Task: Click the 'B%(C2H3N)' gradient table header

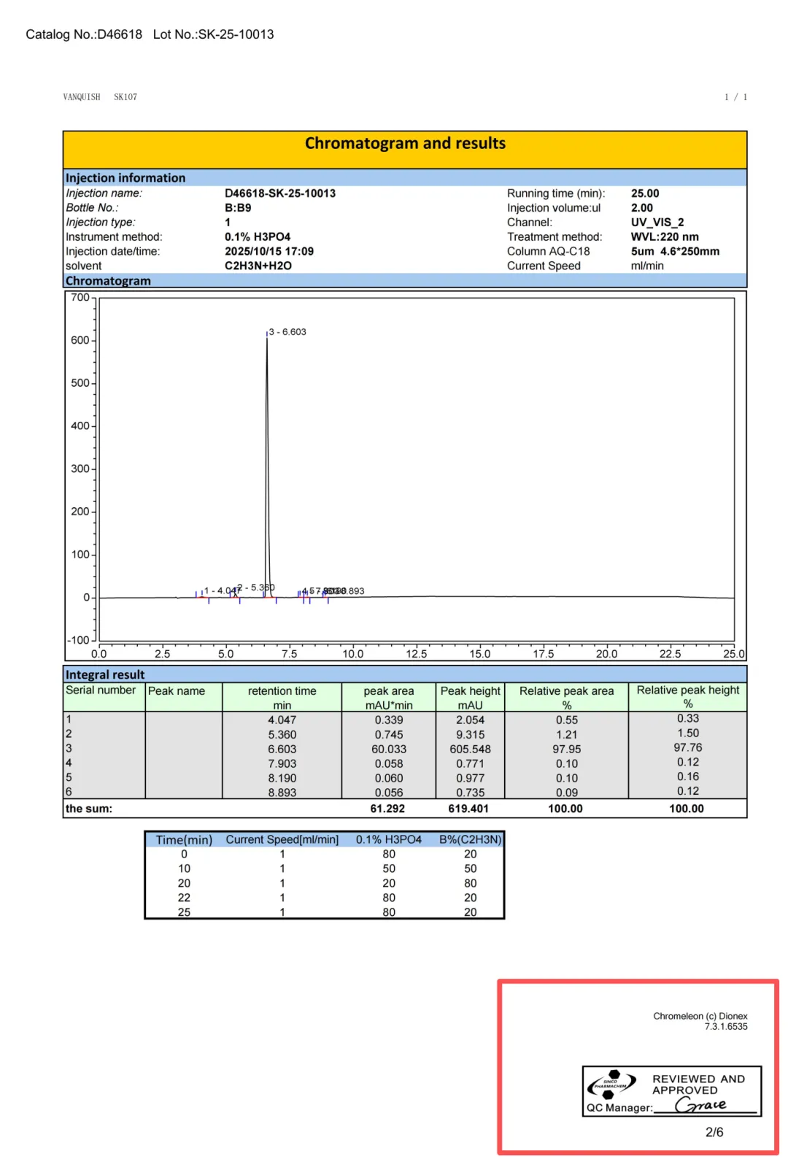Action: click(470, 840)
